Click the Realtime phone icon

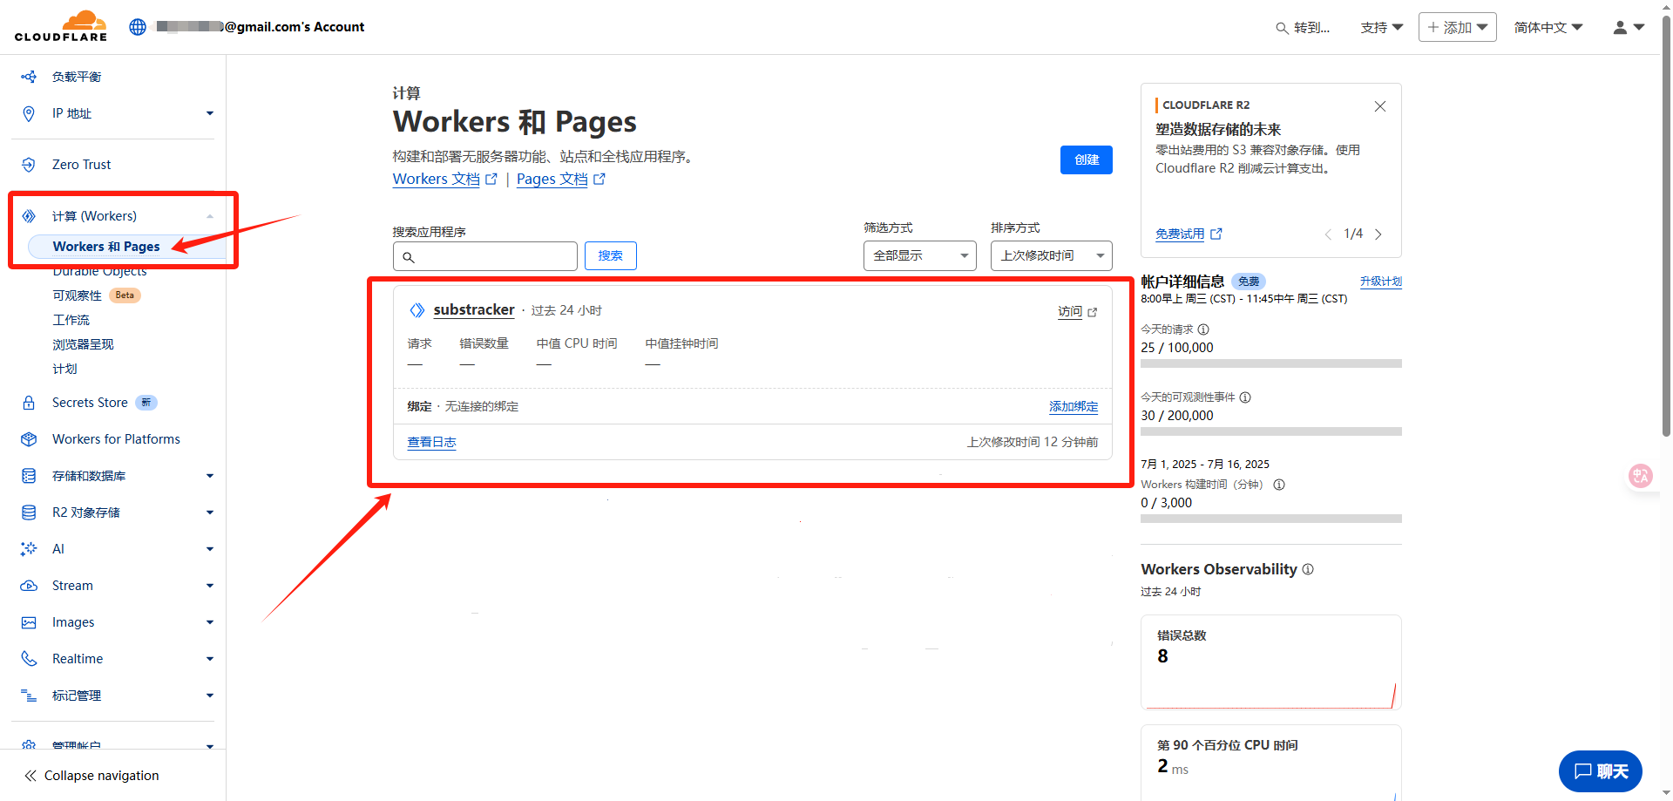pos(29,659)
